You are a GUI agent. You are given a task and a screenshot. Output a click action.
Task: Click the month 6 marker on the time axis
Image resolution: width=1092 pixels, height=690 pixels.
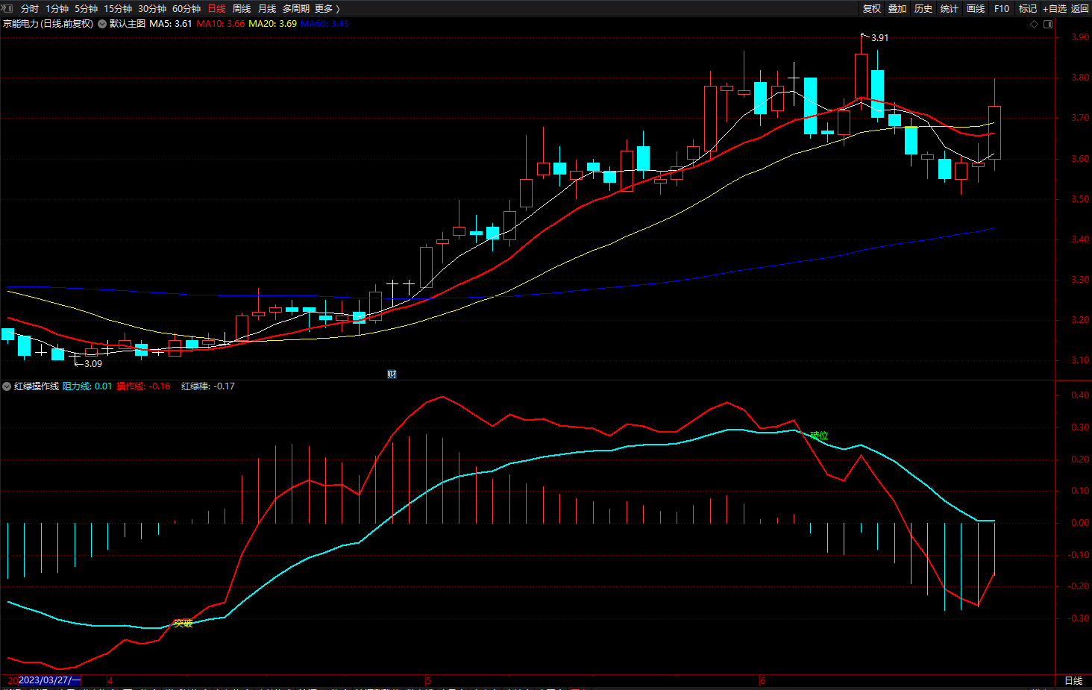click(x=763, y=681)
